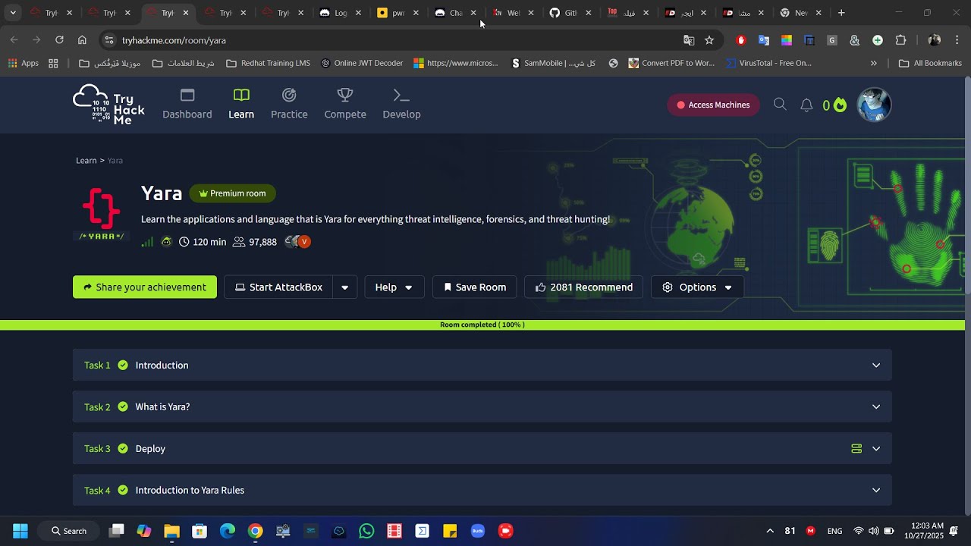The height and width of the screenshot is (546, 971).
Task: Switch to the pwn tab
Action: [398, 13]
